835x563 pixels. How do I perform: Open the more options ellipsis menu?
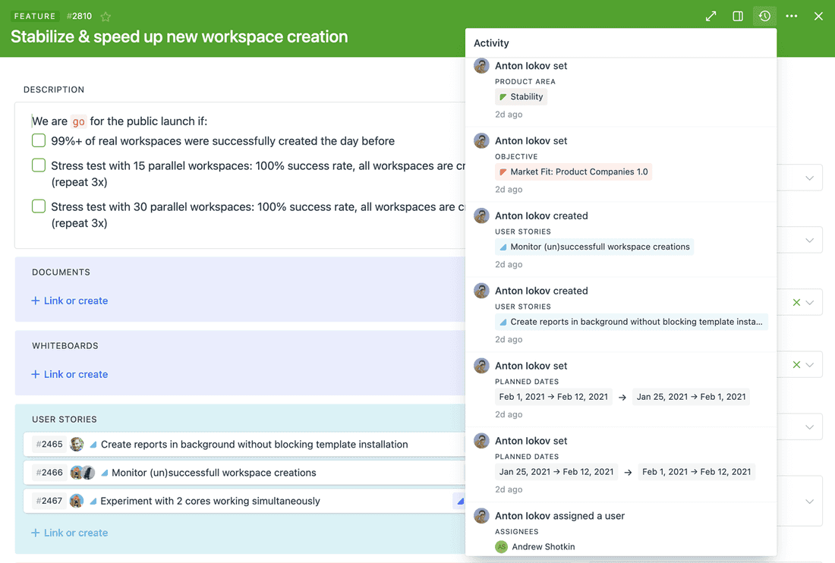tap(792, 16)
